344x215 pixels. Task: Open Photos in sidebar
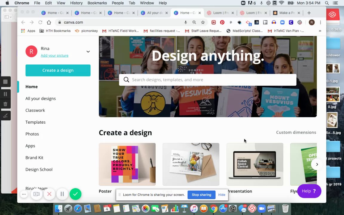[32, 134]
